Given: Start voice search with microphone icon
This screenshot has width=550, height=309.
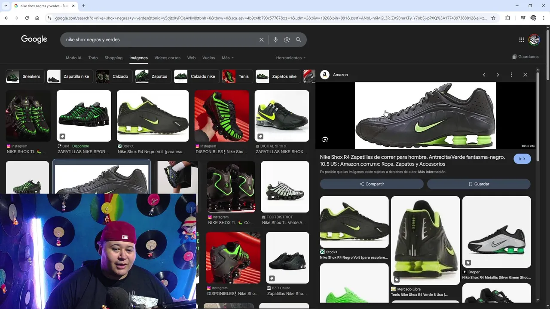Looking at the screenshot, I should (x=275, y=39).
